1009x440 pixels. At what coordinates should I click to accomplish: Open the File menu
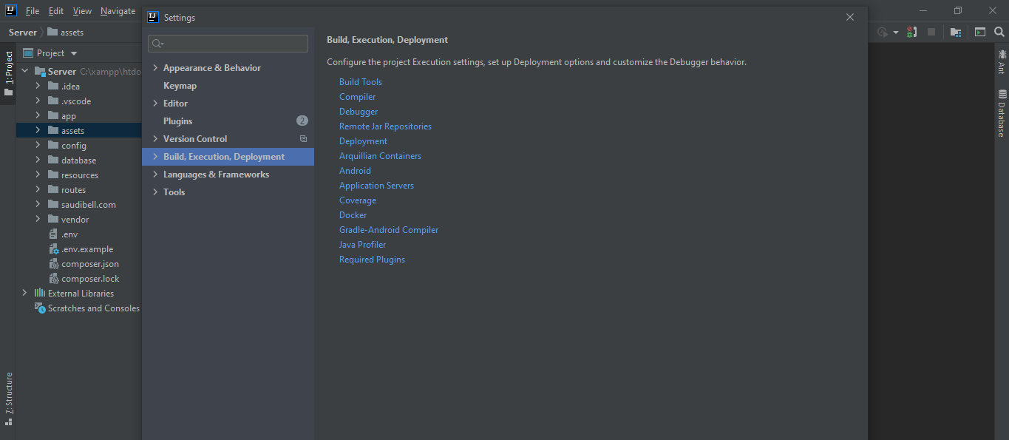(x=33, y=11)
